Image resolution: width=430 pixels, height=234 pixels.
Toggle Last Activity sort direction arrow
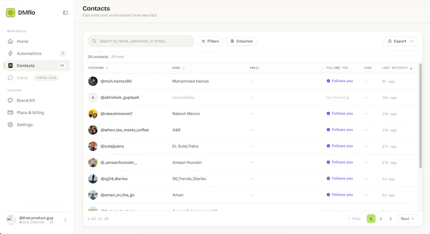click(x=411, y=68)
